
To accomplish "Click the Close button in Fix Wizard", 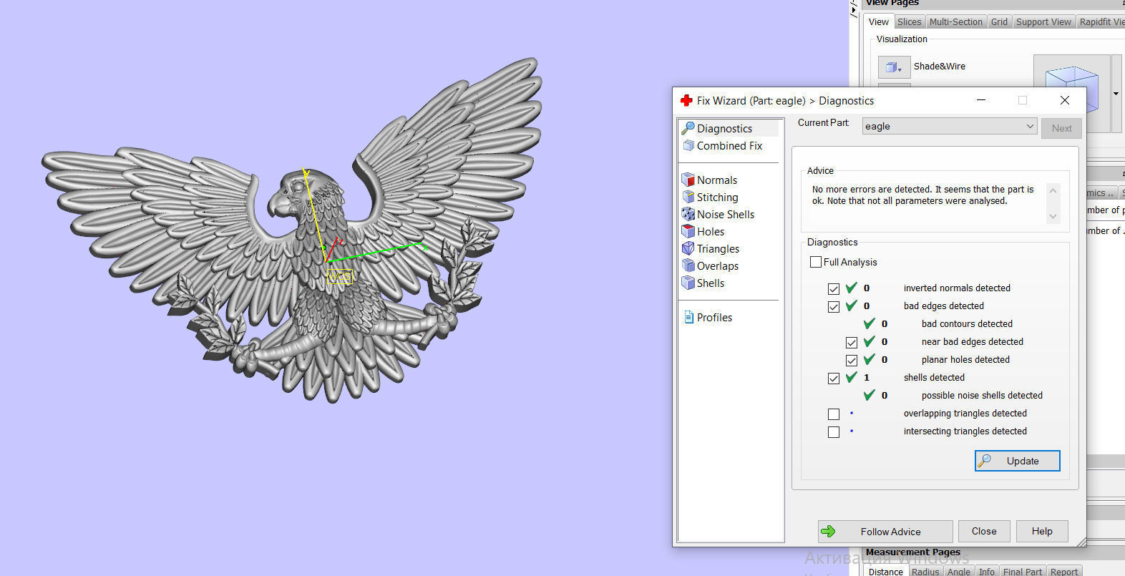I will 983,531.
